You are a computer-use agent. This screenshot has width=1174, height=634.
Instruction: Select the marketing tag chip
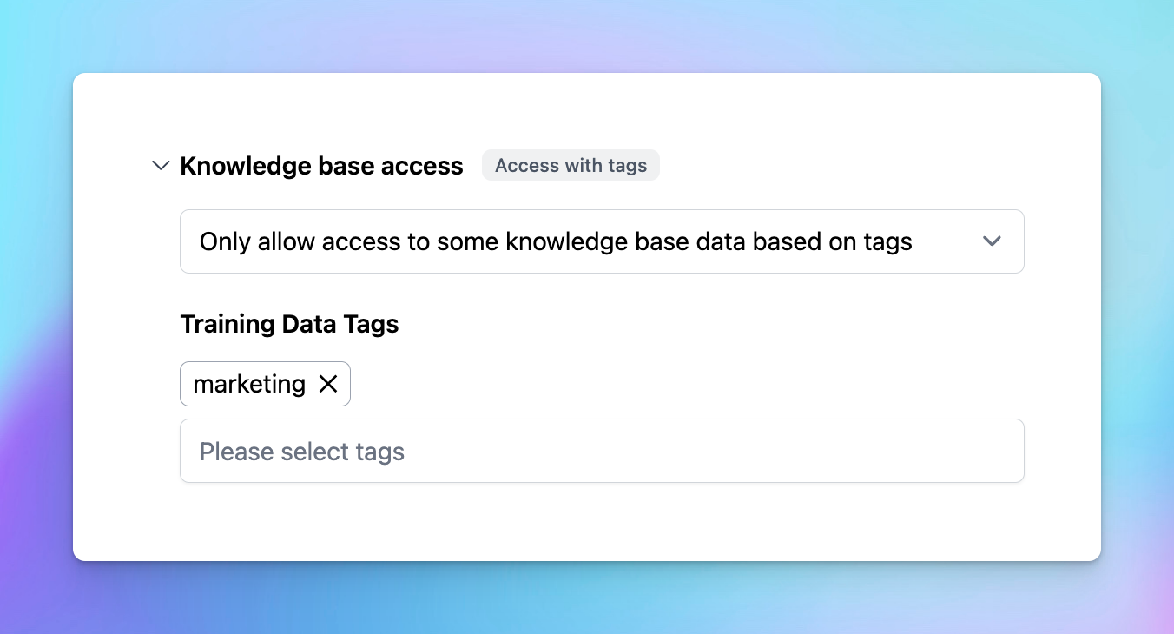(265, 384)
